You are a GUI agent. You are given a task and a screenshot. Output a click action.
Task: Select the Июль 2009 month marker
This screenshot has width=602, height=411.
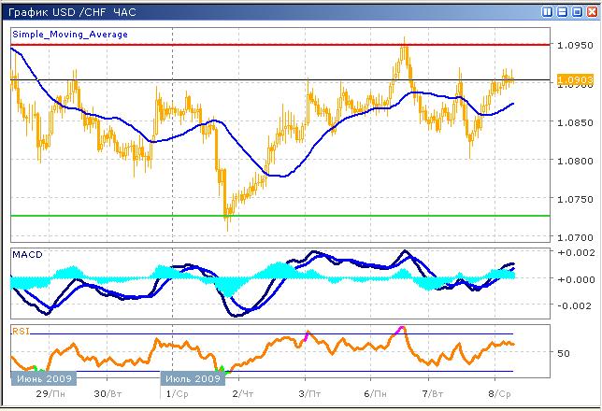click(x=193, y=378)
